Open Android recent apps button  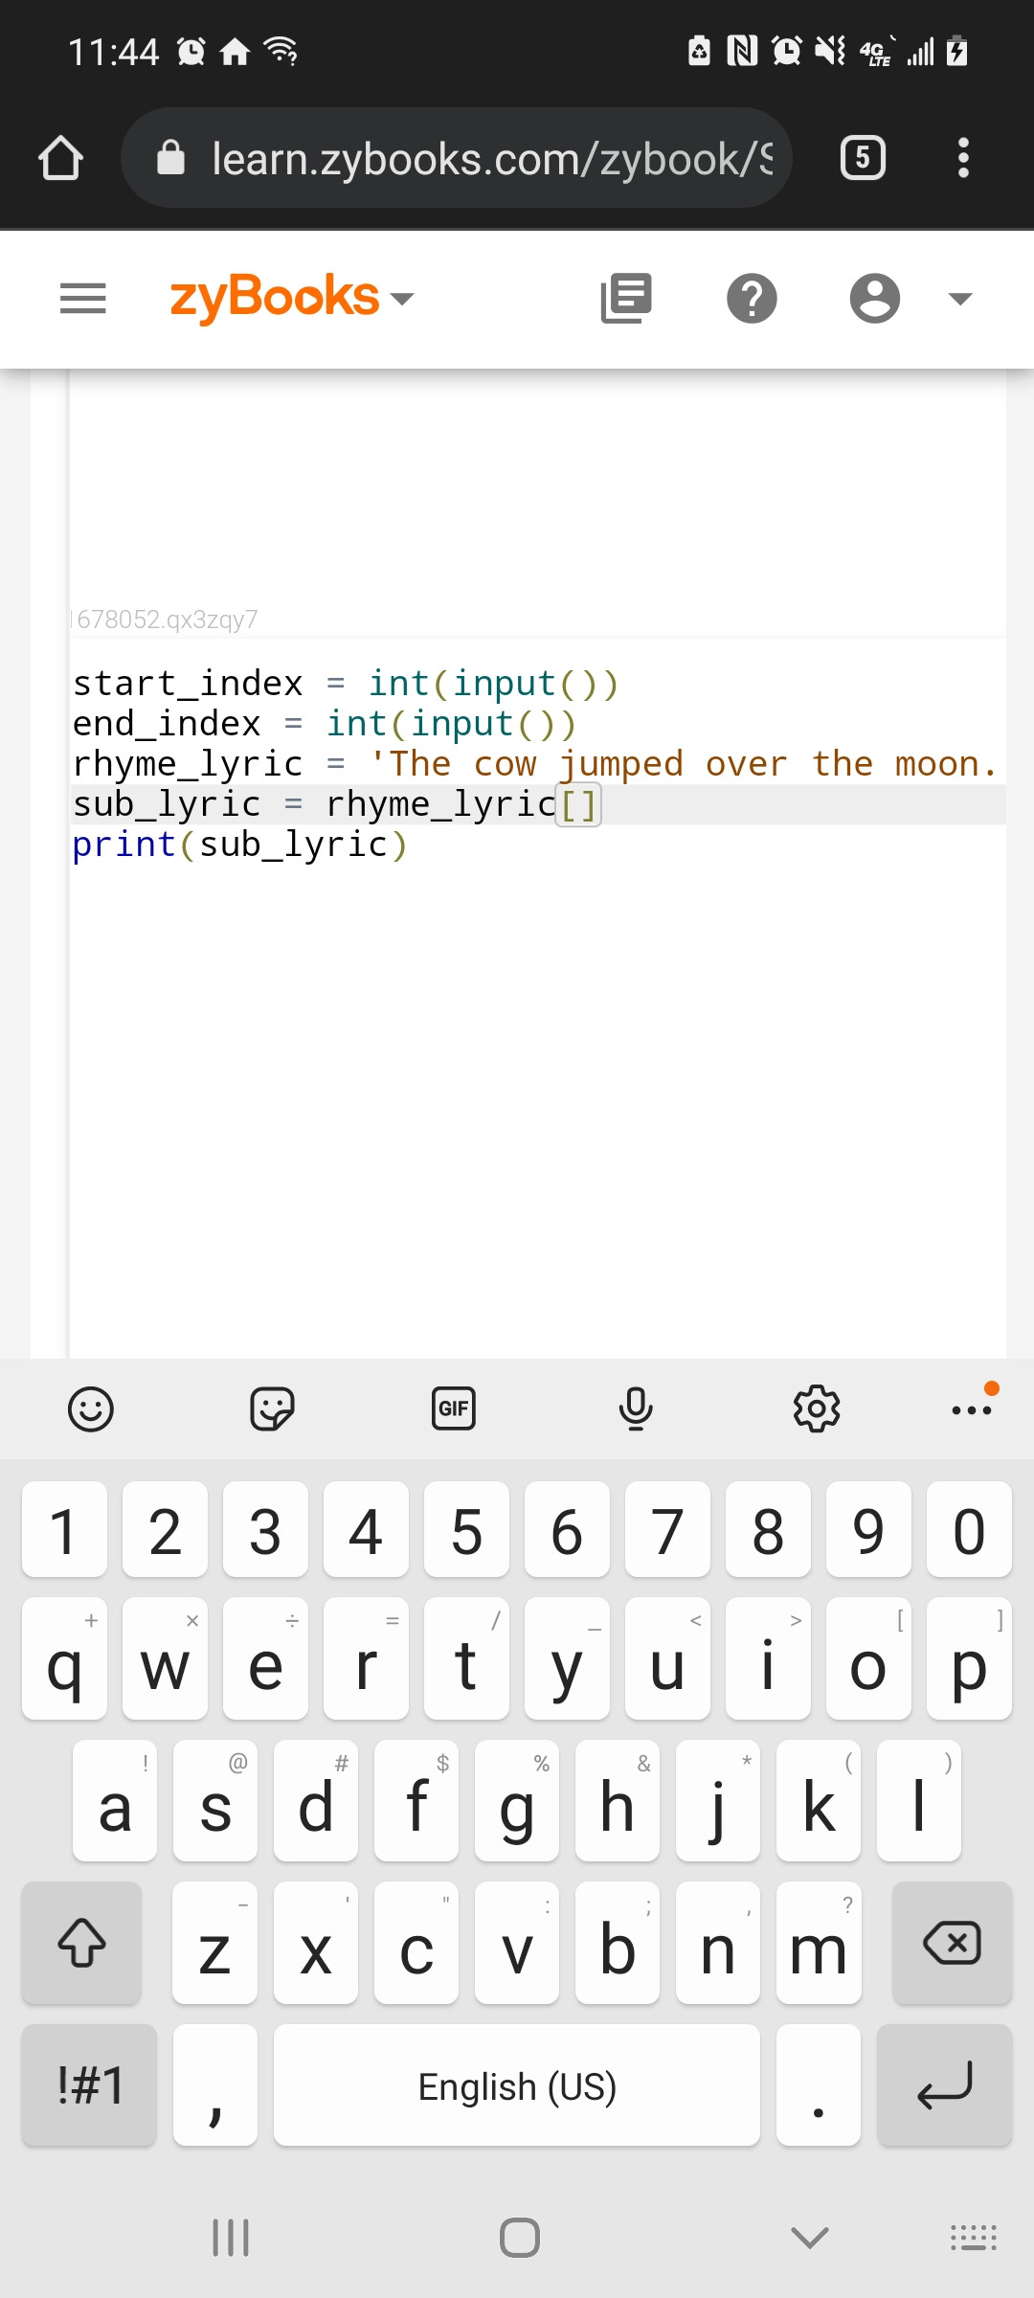231,2238
